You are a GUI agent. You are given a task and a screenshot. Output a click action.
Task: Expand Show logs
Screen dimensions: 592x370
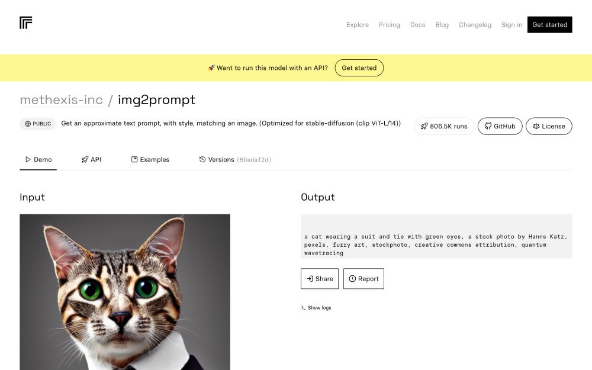pos(316,308)
